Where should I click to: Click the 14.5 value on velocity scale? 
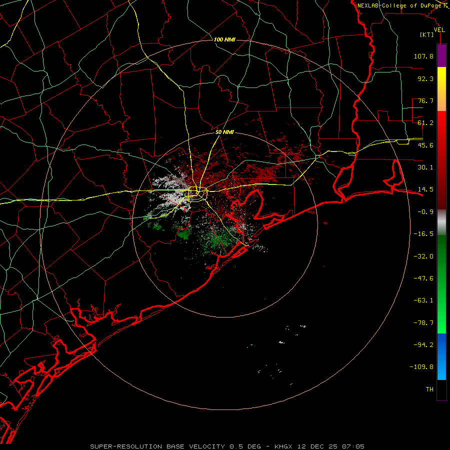click(425, 189)
